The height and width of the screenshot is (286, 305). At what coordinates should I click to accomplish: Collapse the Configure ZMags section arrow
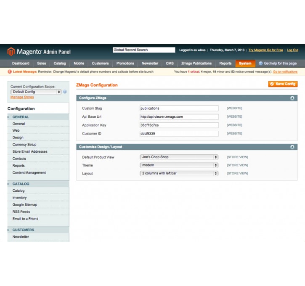coord(292,98)
